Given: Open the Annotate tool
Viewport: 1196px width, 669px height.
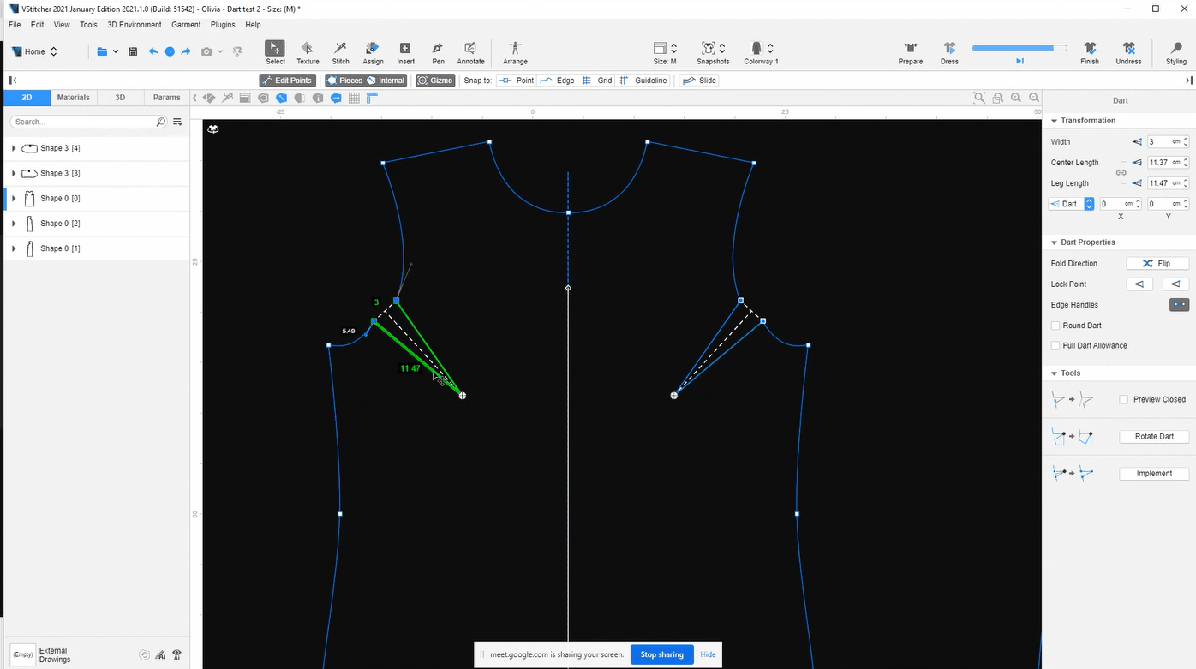Looking at the screenshot, I should point(470,52).
